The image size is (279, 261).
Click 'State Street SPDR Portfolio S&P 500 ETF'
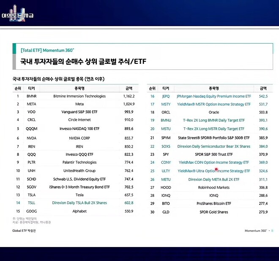coord(214,138)
